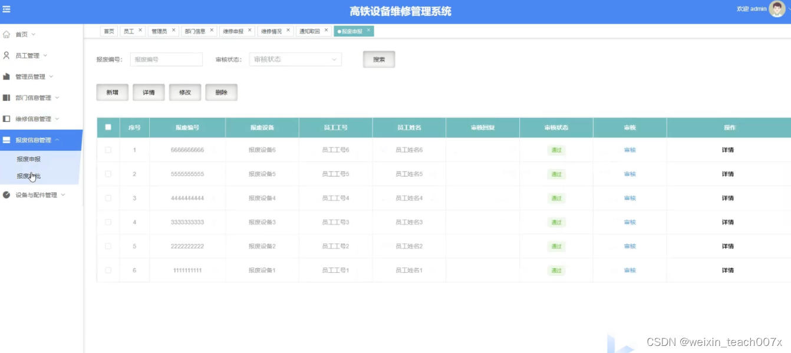This screenshot has width=791, height=353.
Task: Close the 维修情况 tab
Action: click(288, 29)
